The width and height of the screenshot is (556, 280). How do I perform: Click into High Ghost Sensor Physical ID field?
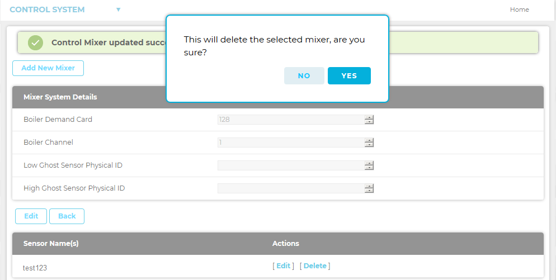click(291, 188)
